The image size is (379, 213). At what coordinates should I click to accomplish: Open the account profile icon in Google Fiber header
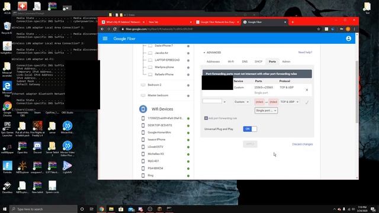tap(348, 38)
